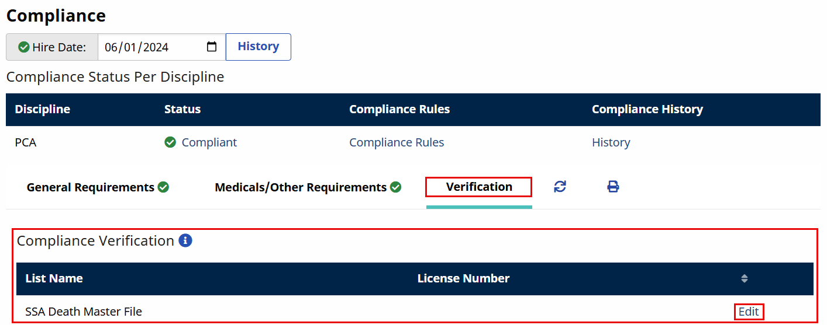Open the Compliance Rules link for PCA
The height and width of the screenshot is (325, 827).
397,142
